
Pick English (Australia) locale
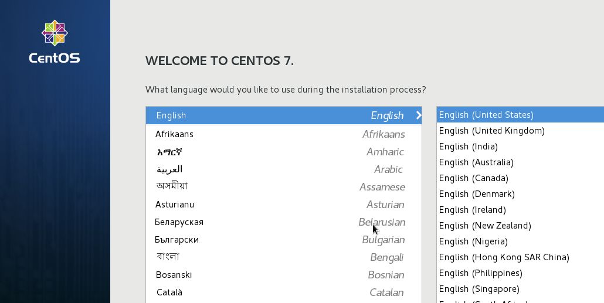point(520,162)
